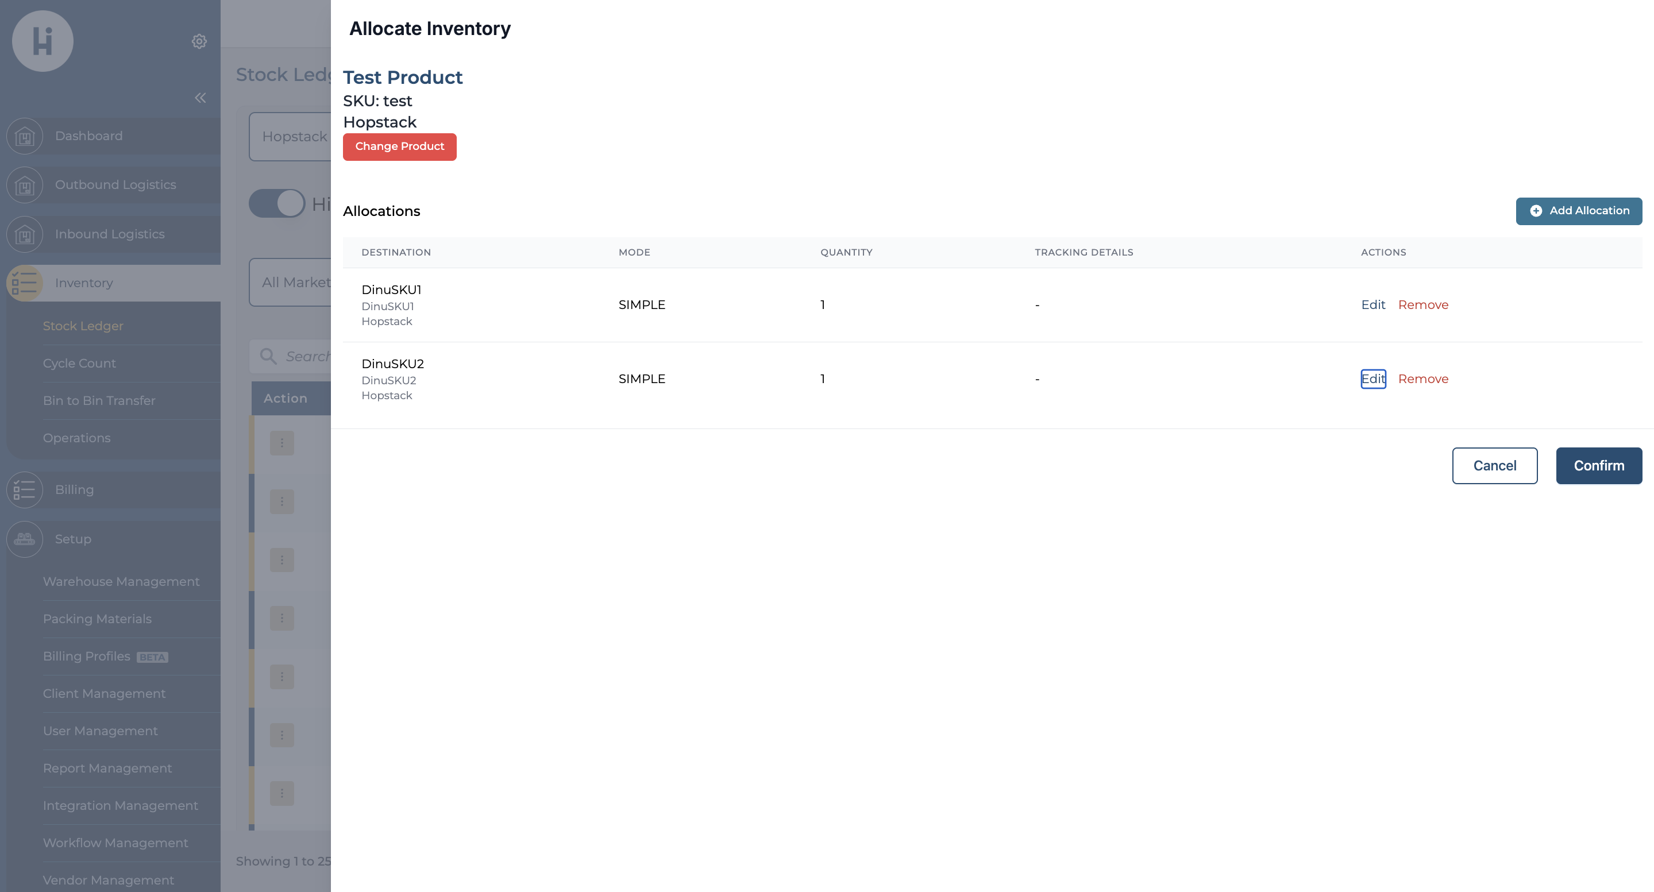Click the Billing sidebar icon
This screenshot has height=892, width=1654.
coord(24,489)
